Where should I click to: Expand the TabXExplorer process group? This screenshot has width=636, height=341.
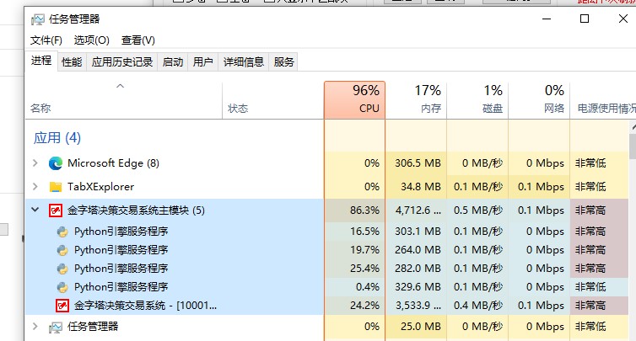pos(35,186)
